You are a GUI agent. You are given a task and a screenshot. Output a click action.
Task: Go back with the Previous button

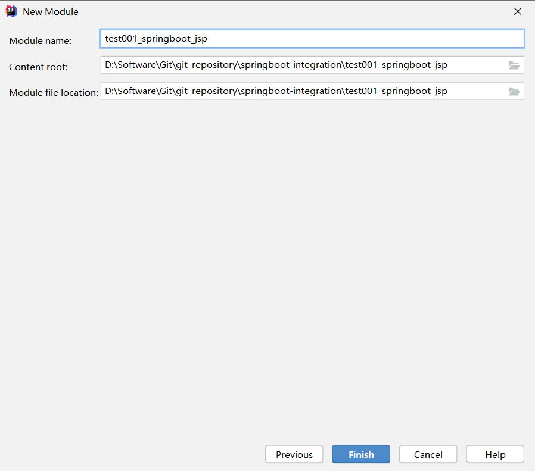[x=294, y=454]
